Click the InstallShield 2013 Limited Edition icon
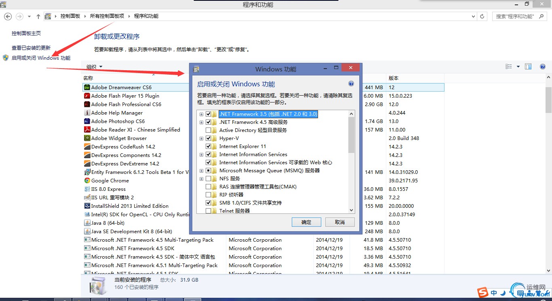 (87, 206)
